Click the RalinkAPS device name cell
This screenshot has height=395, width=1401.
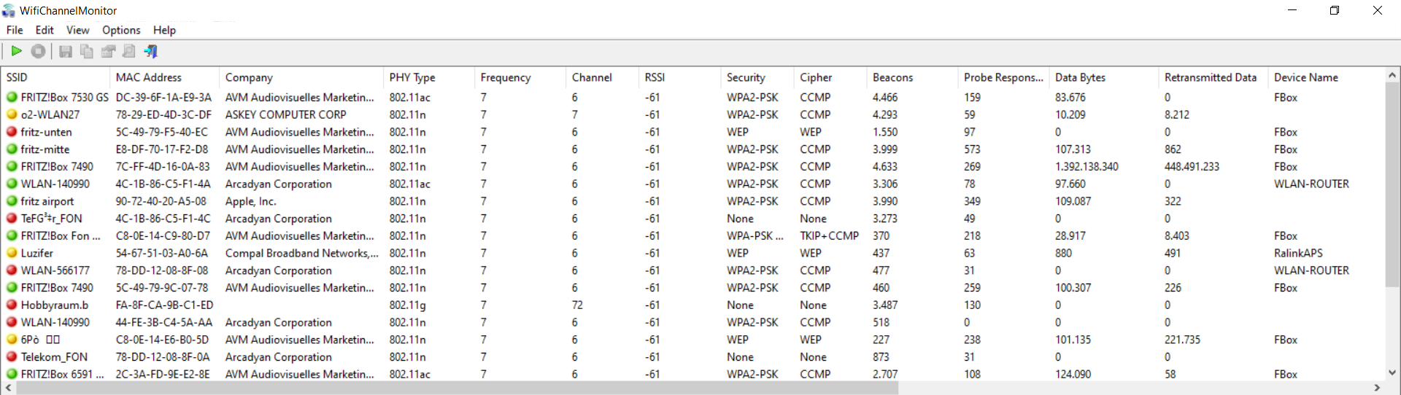(1298, 253)
